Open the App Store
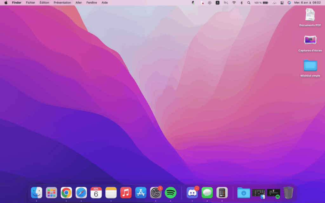The height and width of the screenshot is (203, 325). coord(141,193)
